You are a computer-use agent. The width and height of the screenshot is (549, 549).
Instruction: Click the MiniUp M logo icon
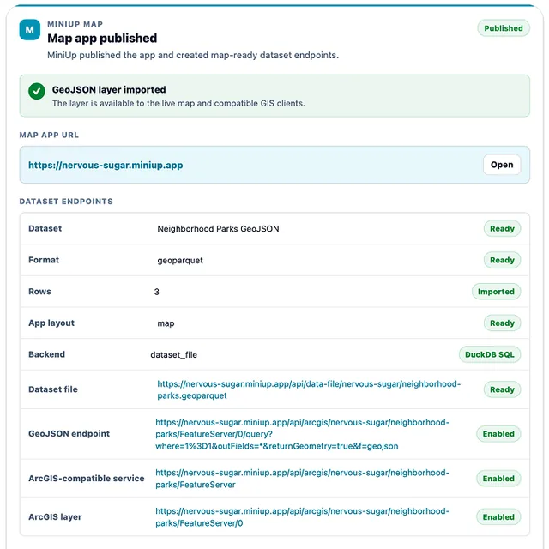pyautogui.click(x=30, y=30)
